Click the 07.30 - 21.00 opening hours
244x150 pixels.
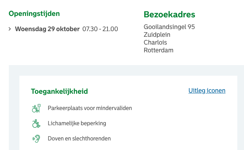tap(100, 29)
